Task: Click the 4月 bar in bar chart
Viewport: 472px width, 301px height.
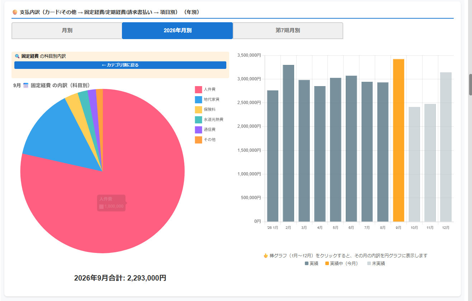Action: [320, 154]
